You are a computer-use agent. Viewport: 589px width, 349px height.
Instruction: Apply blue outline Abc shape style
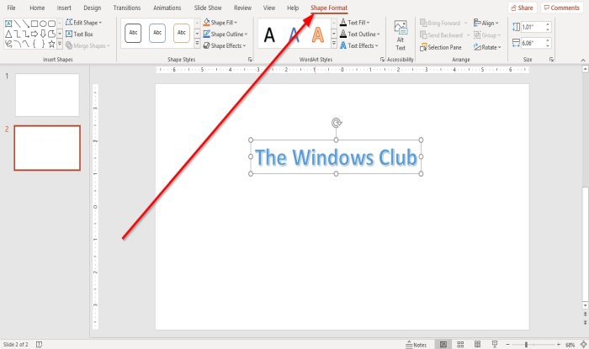point(157,33)
